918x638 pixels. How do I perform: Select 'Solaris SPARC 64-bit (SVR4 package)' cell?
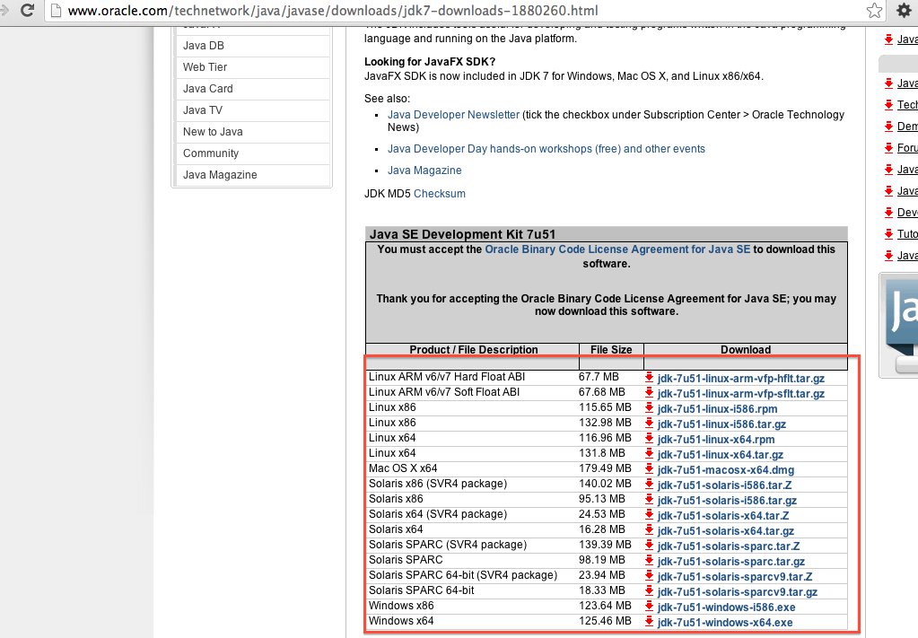click(462, 575)
